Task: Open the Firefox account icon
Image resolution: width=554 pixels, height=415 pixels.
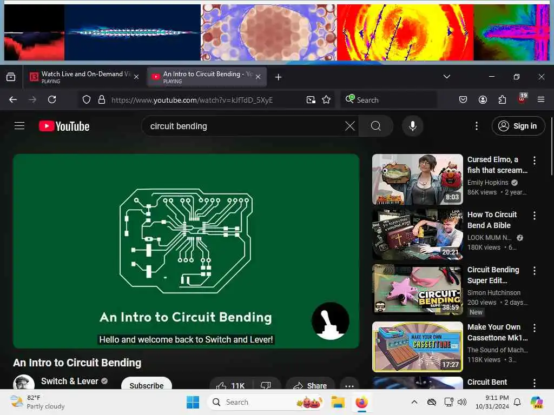Action: coord(483,100)
